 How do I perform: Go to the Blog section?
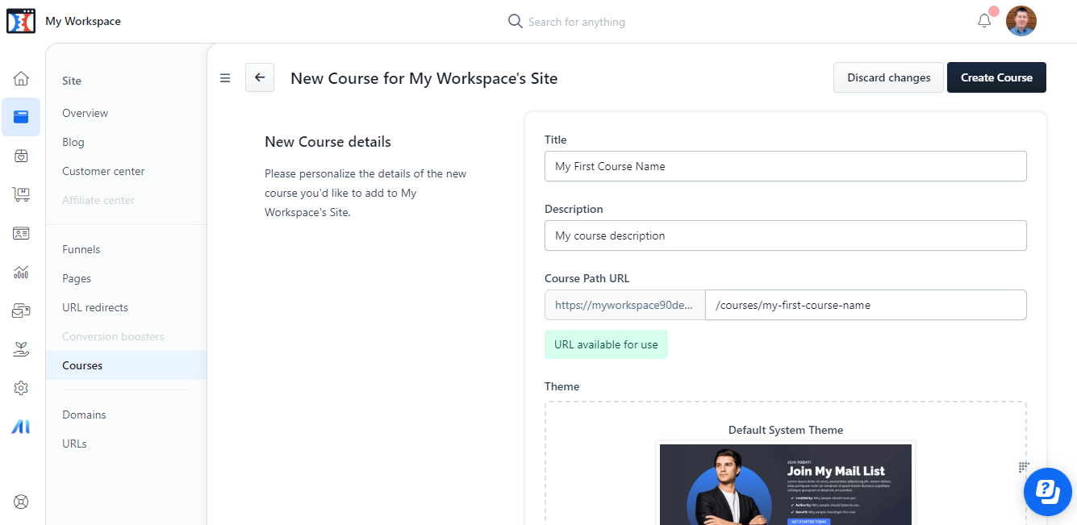[73, 142]
